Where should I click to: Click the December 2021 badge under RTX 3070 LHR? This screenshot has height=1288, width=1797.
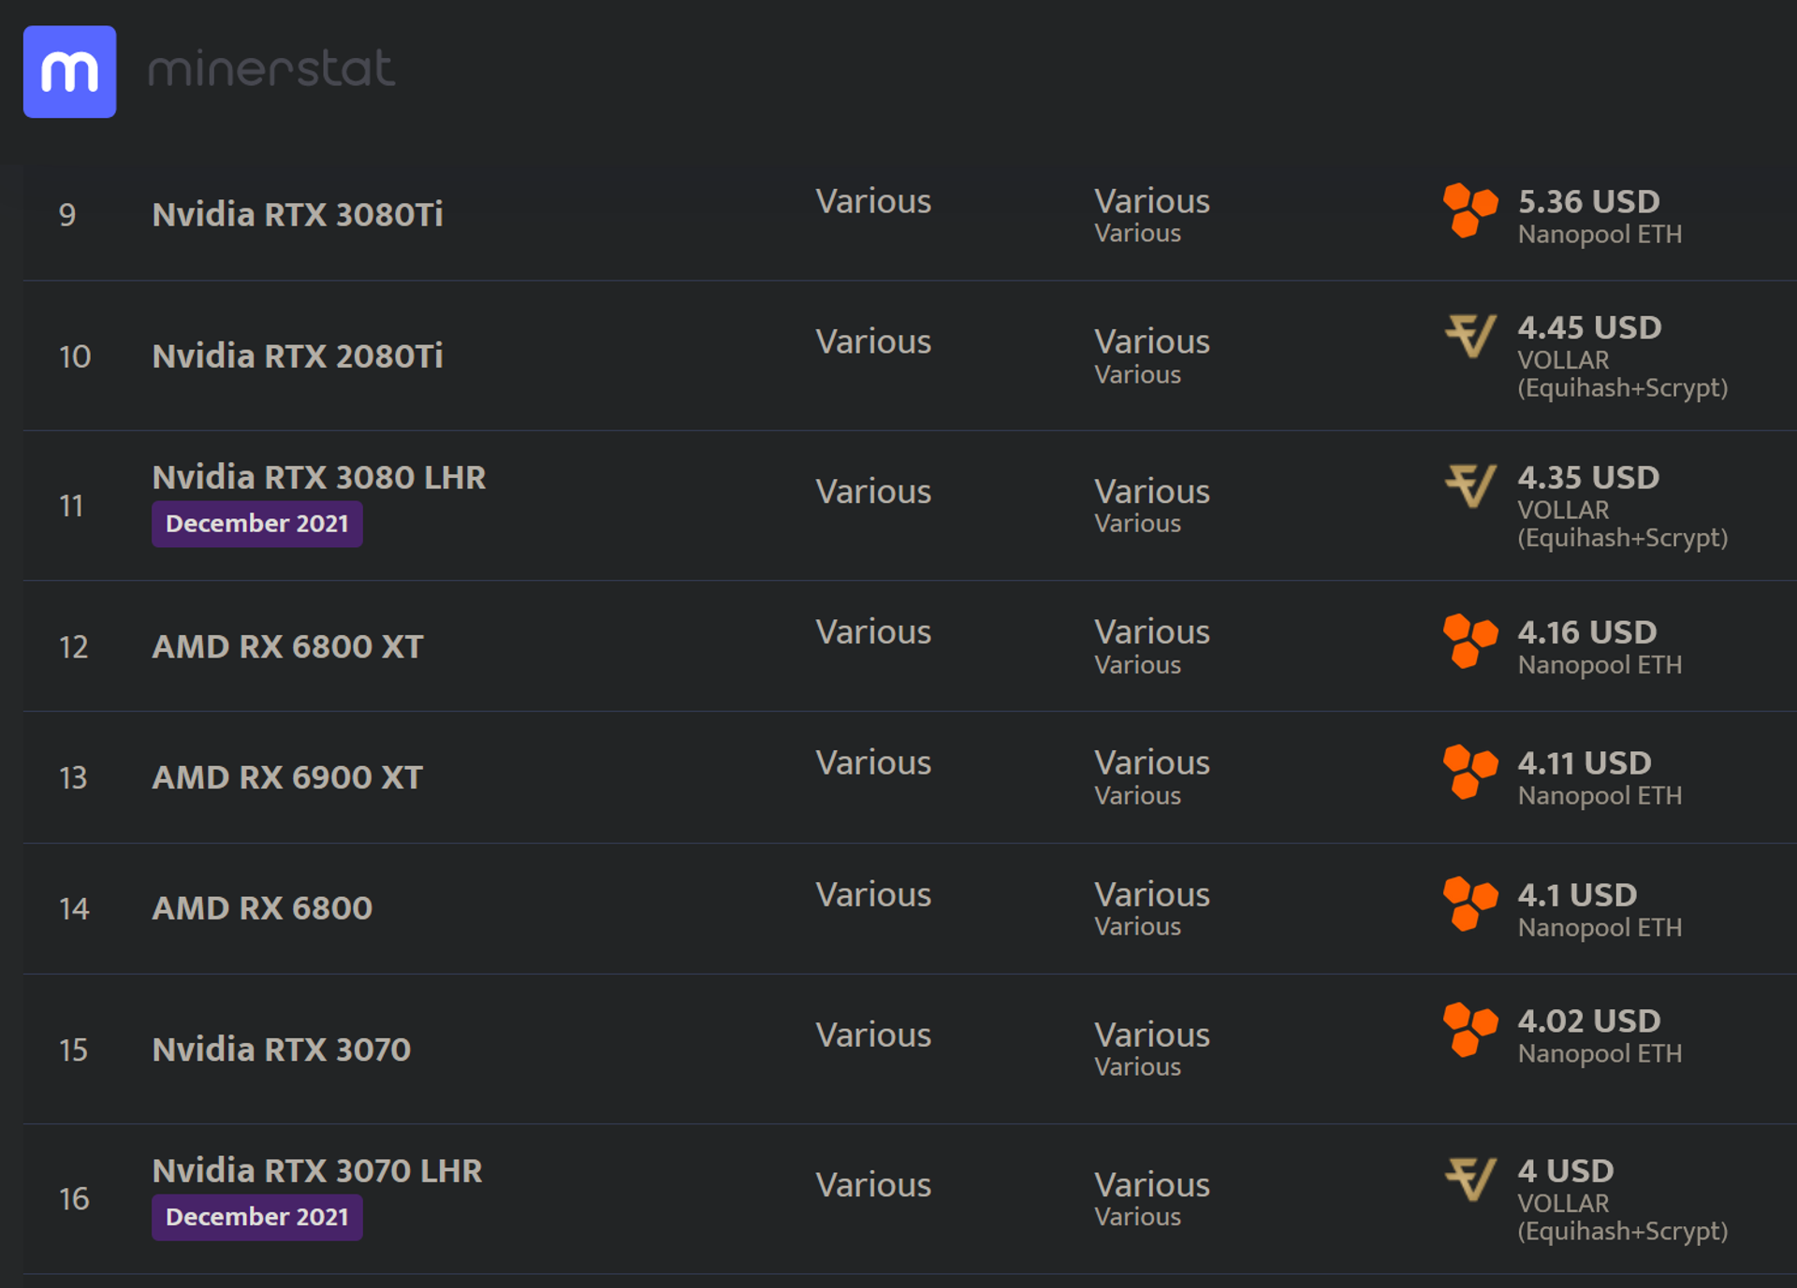(x=257, y=1217)
